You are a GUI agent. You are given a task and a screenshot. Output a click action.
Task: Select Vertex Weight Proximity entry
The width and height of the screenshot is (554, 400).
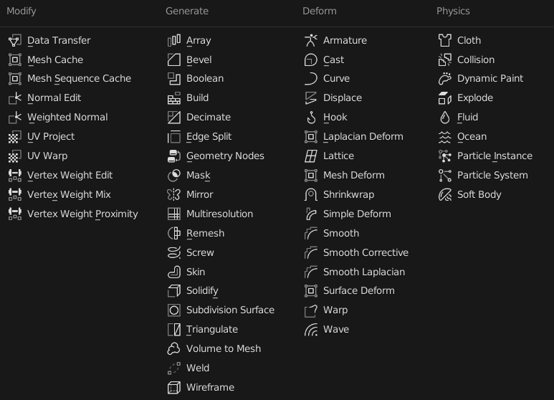74,214
